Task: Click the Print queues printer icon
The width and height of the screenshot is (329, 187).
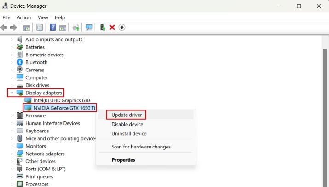Action: [20, 176]
